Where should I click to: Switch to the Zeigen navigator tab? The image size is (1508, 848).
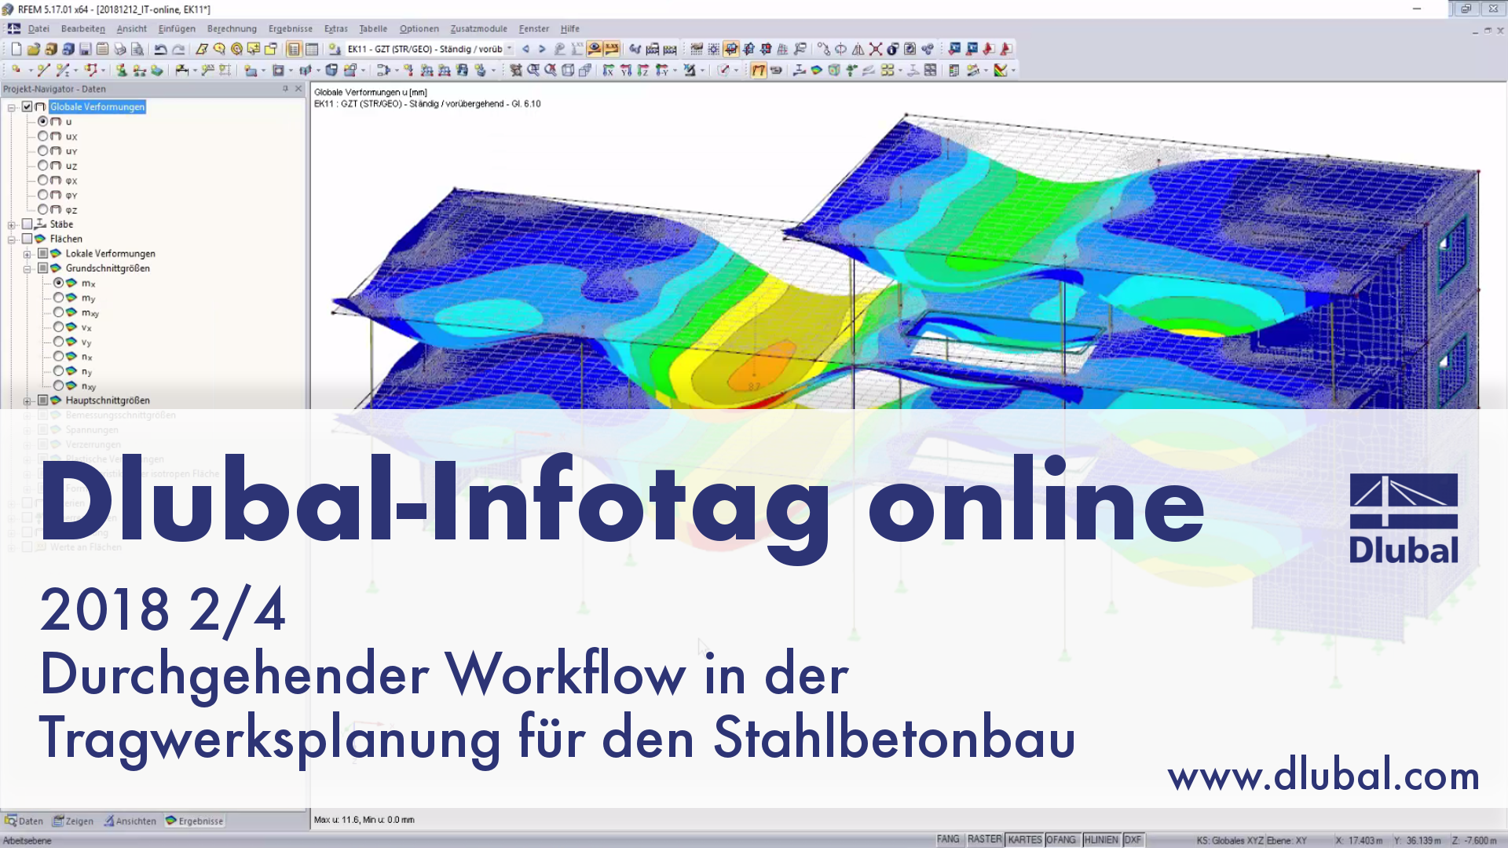coord(73,821)
